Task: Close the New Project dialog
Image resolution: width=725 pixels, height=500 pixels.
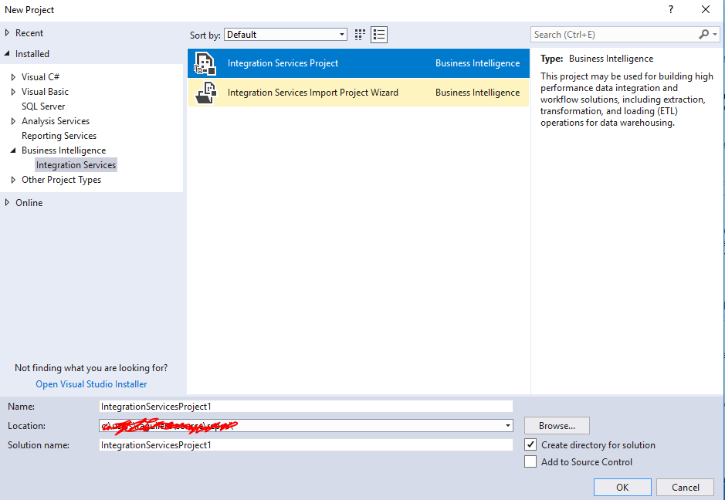Action: click(x=706, y=9)
